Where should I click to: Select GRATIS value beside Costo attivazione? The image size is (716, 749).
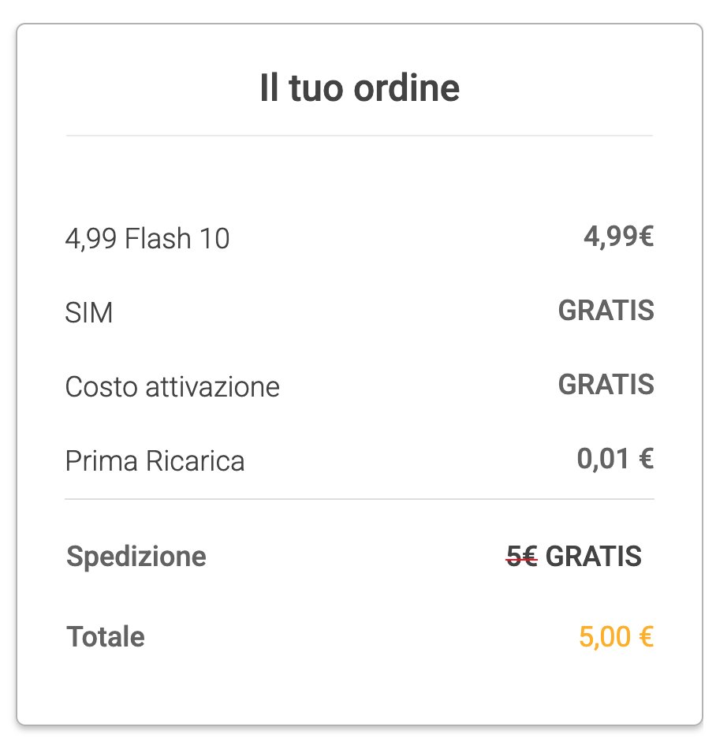click(606, 385)
